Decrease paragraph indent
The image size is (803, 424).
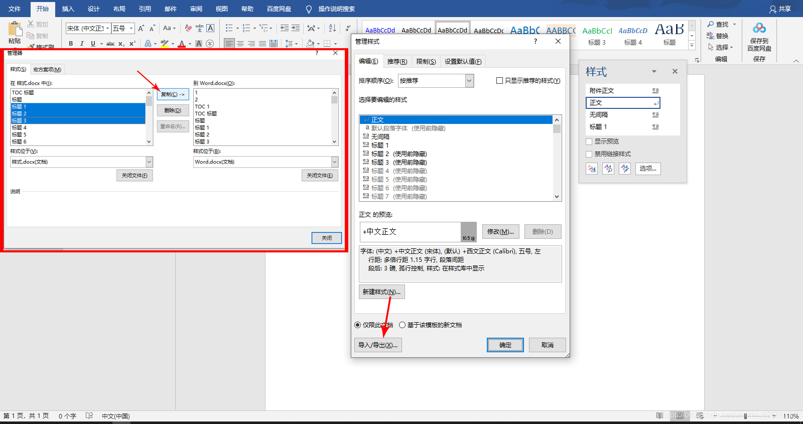[285, 28]
